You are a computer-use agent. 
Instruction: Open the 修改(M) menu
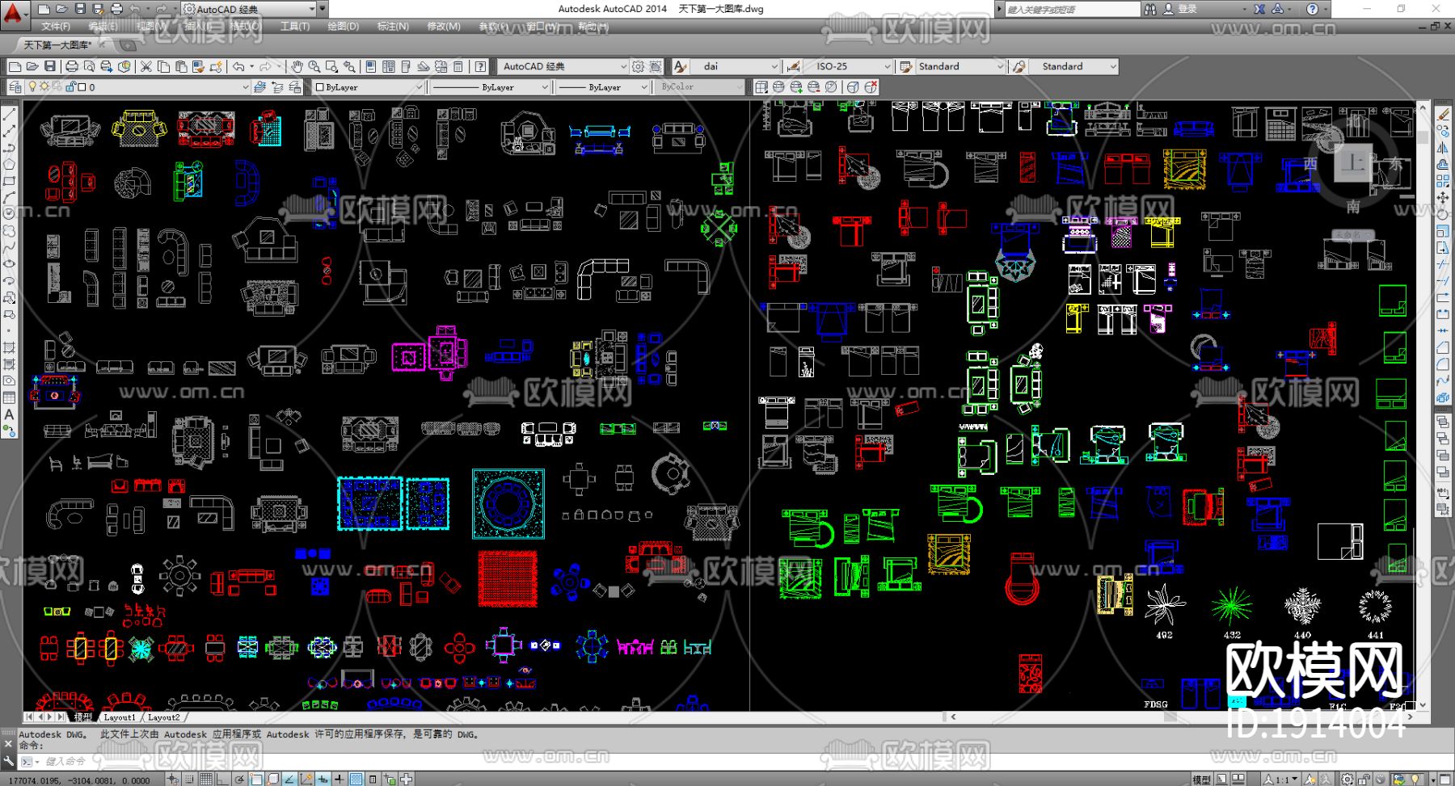pos(444,27)
